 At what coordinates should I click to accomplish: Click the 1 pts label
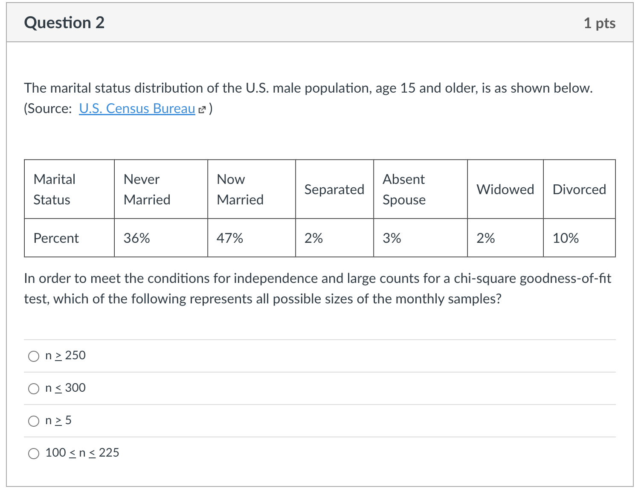(x=599, y=23)
